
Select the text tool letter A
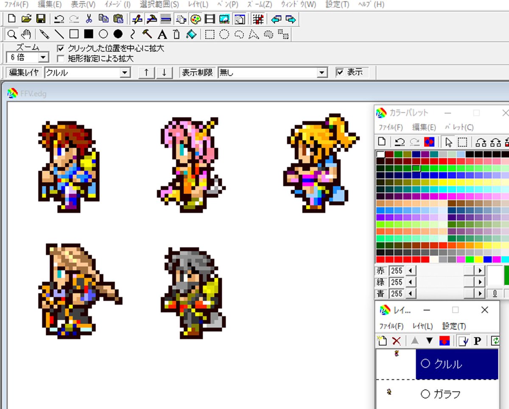[162, 34]
